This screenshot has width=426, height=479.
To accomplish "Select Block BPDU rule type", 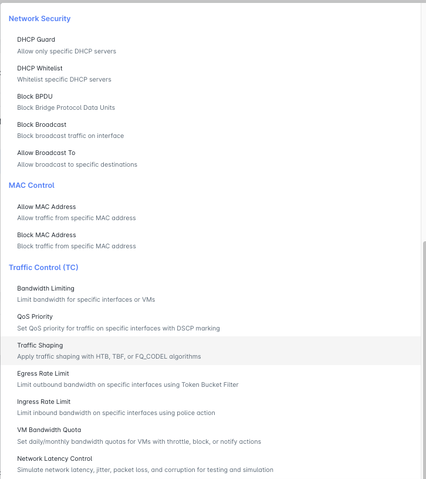I will pos(36,96).
